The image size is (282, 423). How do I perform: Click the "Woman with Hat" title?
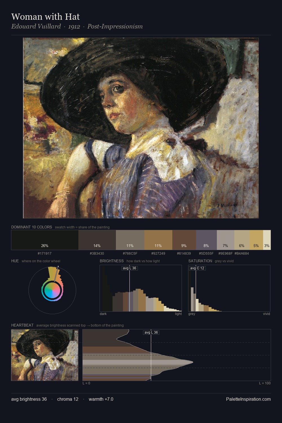(45, 17)
